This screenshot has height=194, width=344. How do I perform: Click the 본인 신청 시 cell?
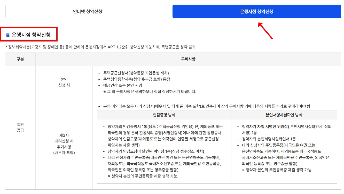point(64,82)
